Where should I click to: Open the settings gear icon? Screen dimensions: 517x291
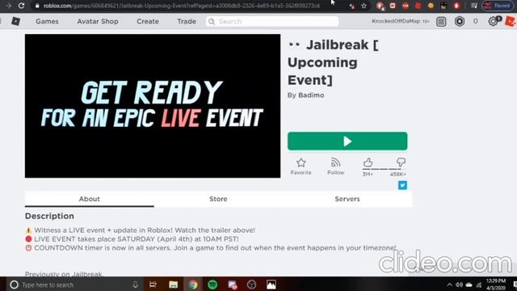[493, 22]
